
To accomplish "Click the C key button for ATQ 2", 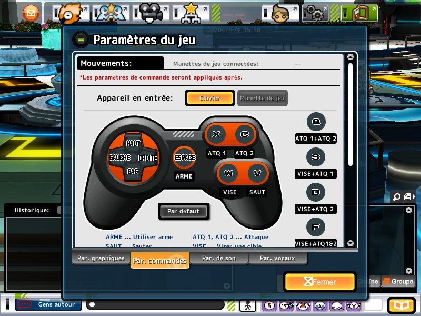I will click(x=245, y=134).
